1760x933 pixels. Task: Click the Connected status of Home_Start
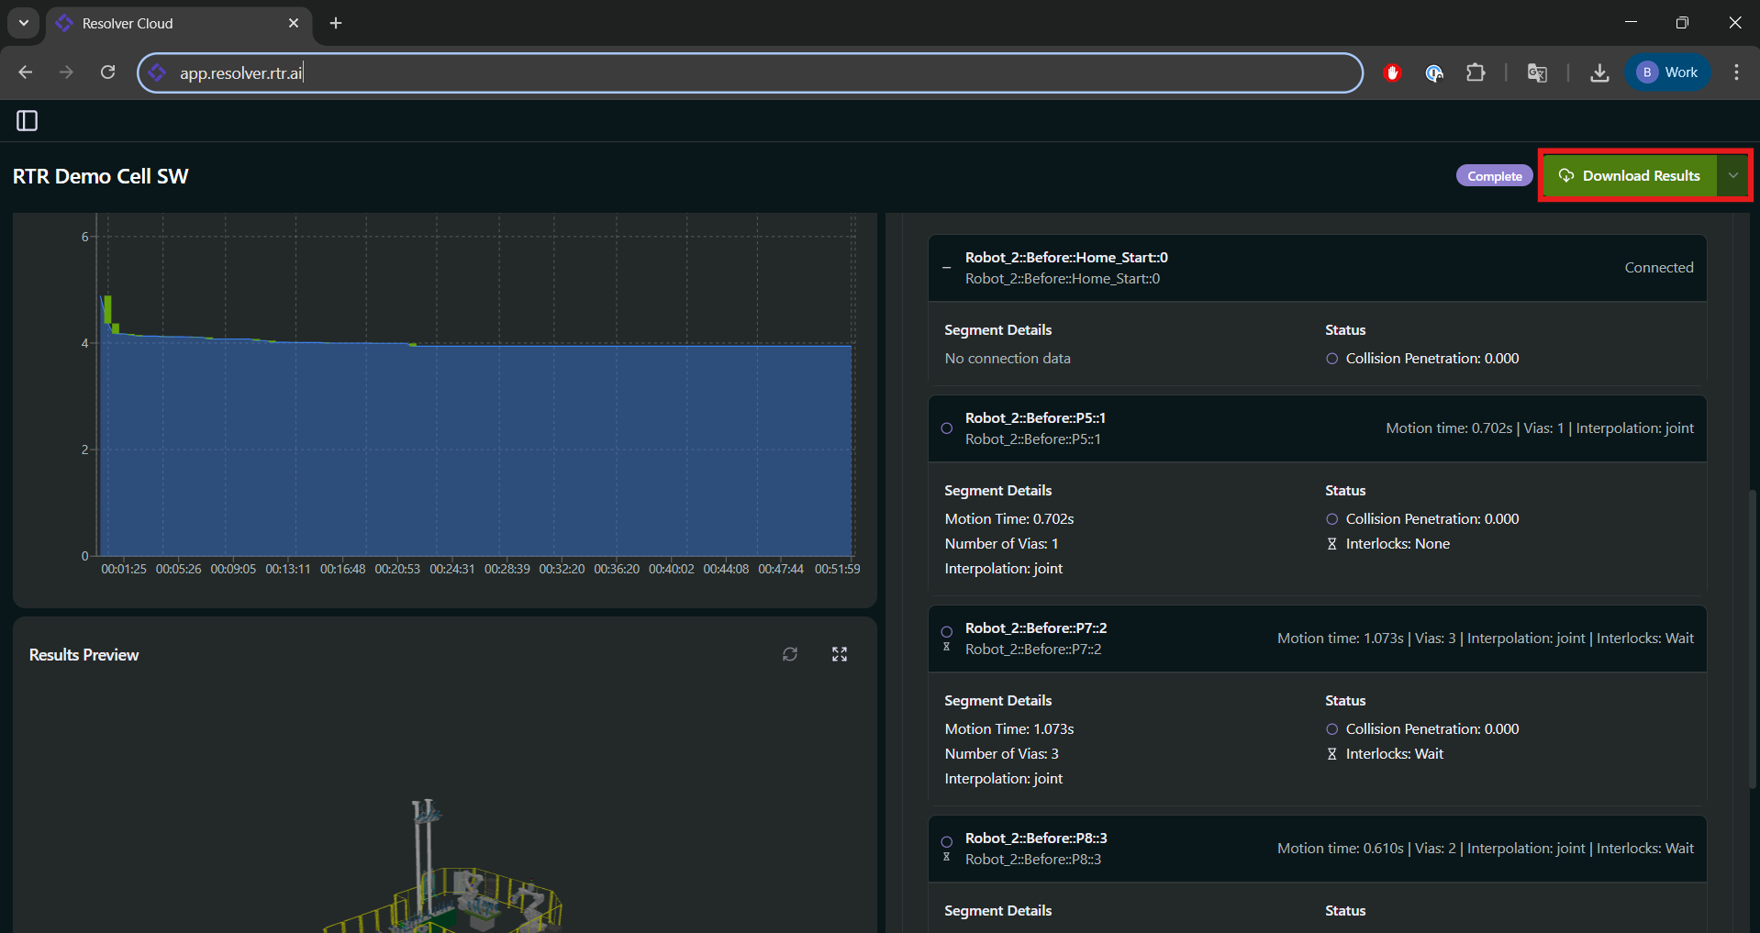1659,268
